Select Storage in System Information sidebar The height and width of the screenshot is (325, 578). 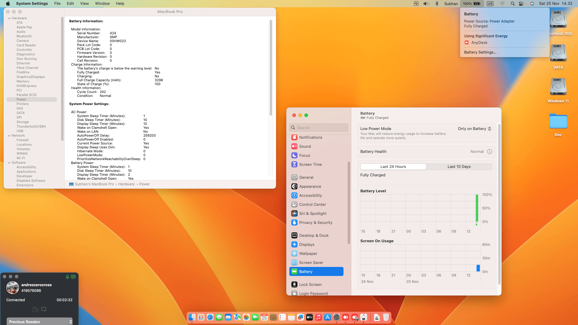(23, 122)
